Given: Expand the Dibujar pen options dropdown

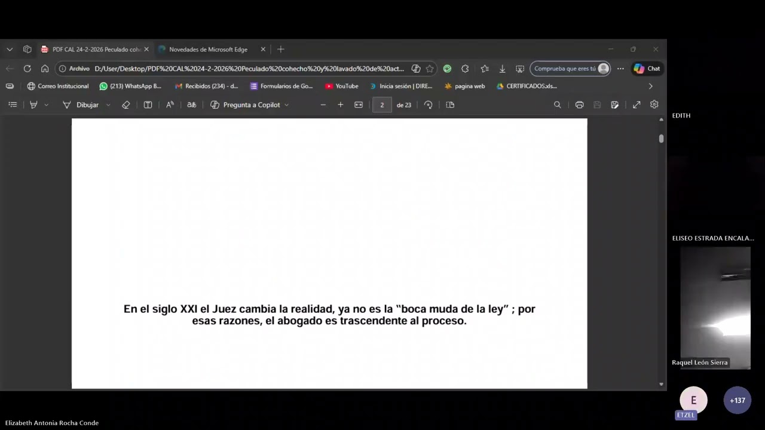Looking at the screenshot, I should [x=108, y=105].
